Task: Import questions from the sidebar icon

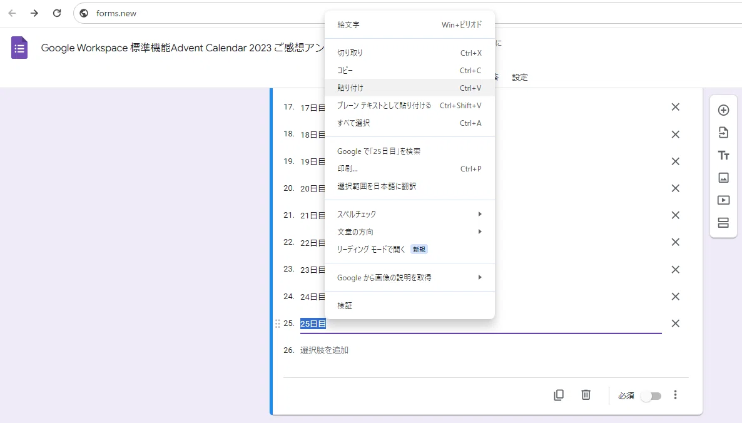Action: 724,133
